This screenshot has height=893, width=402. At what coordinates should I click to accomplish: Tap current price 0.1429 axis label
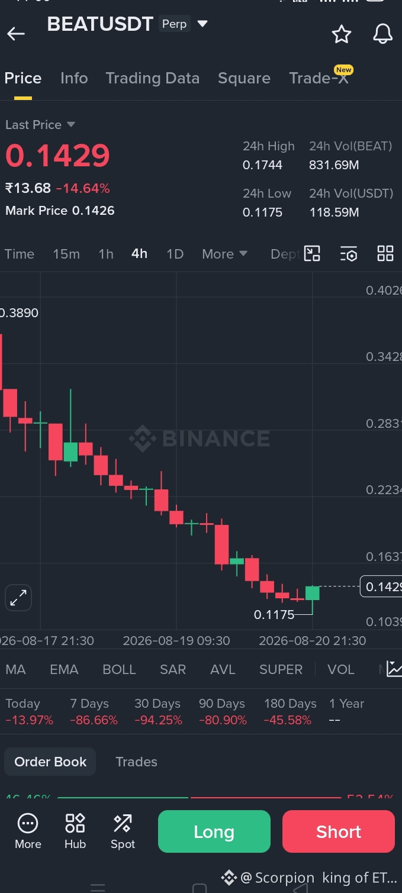381,586
